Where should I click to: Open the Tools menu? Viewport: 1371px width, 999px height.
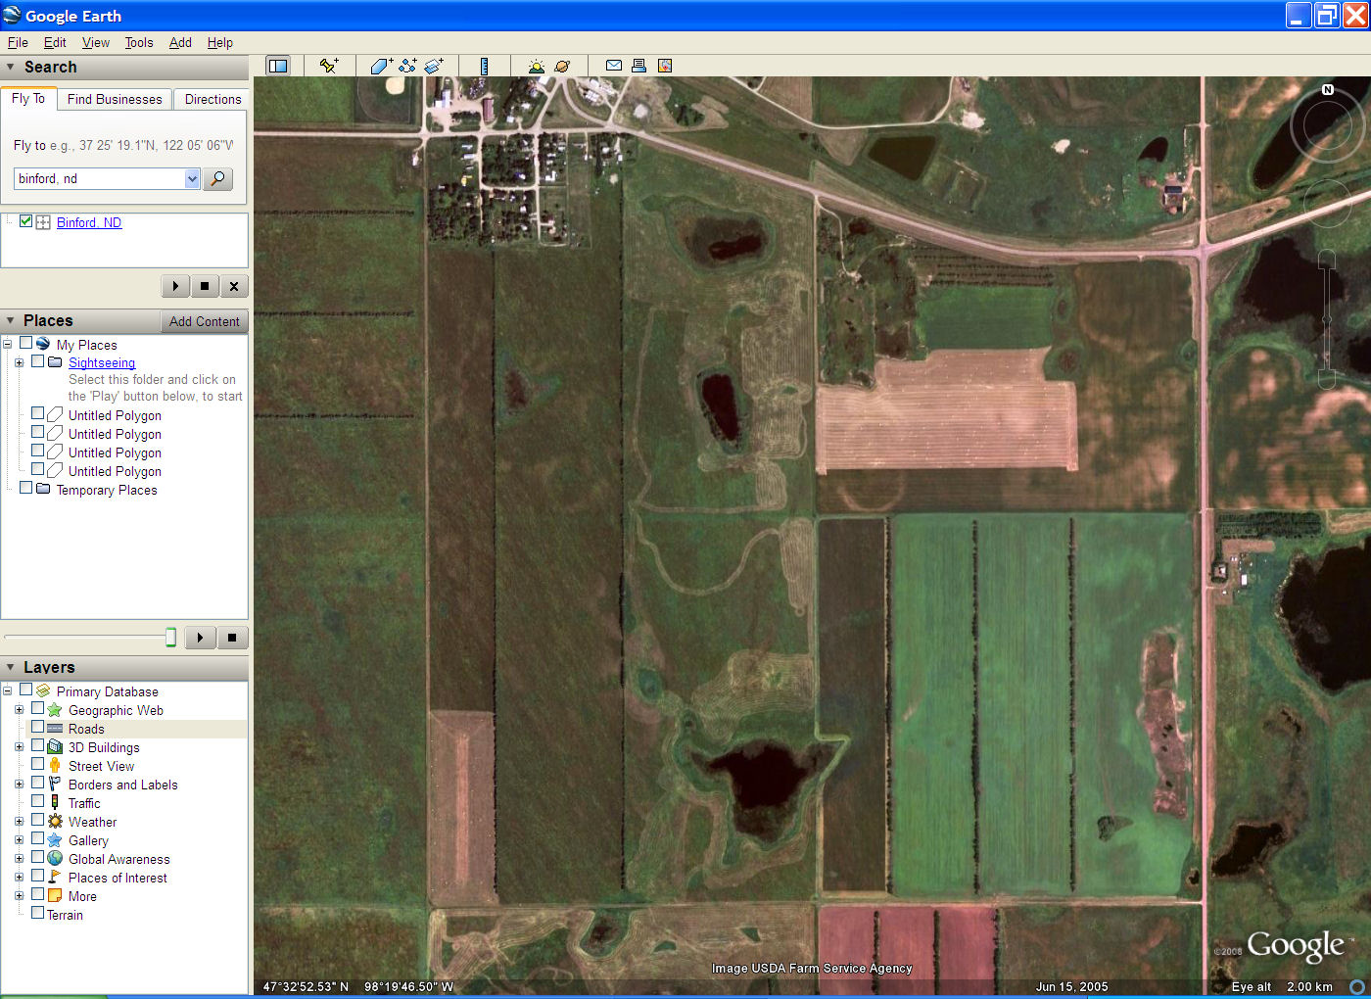pyautogui.click(x=139, y=42)
